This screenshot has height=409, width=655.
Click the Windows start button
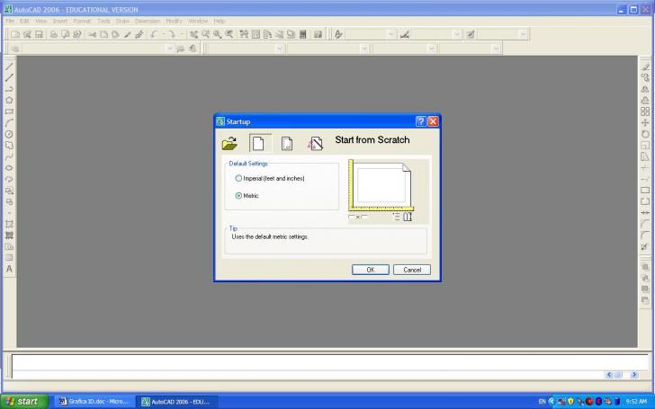coord(24,402)
